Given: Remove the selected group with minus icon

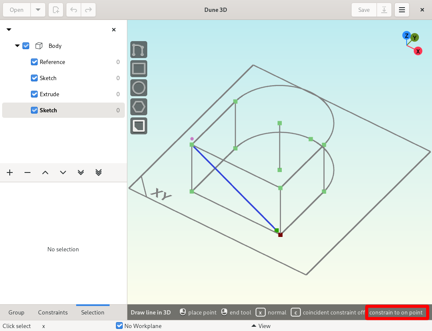Looking at the screenshot, I should pos(28,172).
